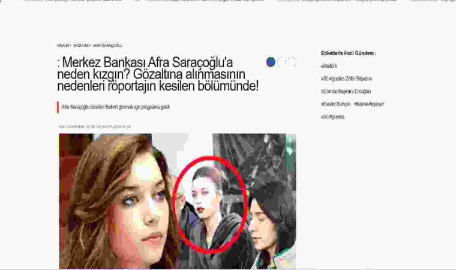Go to the EKONOMİ breadcrumb section

pyautogui.click(x=81, y=46)
